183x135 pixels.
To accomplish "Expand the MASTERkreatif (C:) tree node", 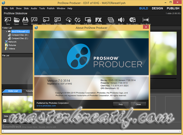I will pos(6,32).
